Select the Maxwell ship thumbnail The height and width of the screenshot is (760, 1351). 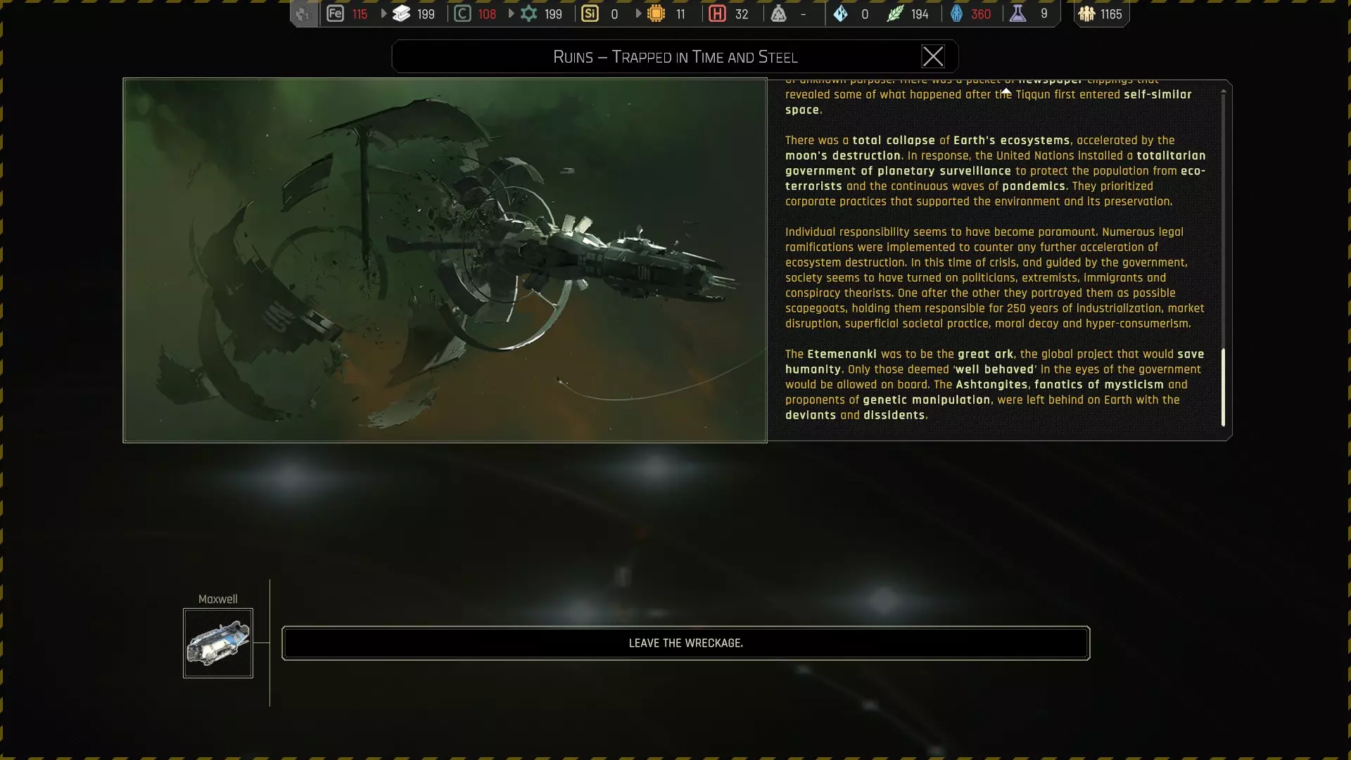(218, 643)
